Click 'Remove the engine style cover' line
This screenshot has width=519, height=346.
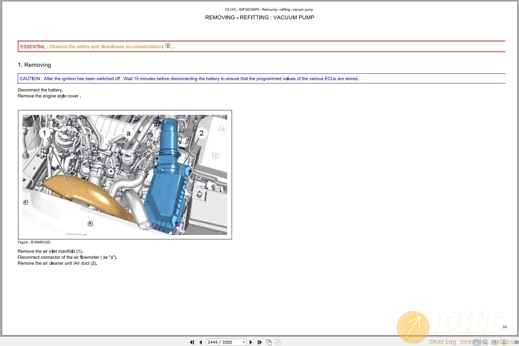[49, 96]
